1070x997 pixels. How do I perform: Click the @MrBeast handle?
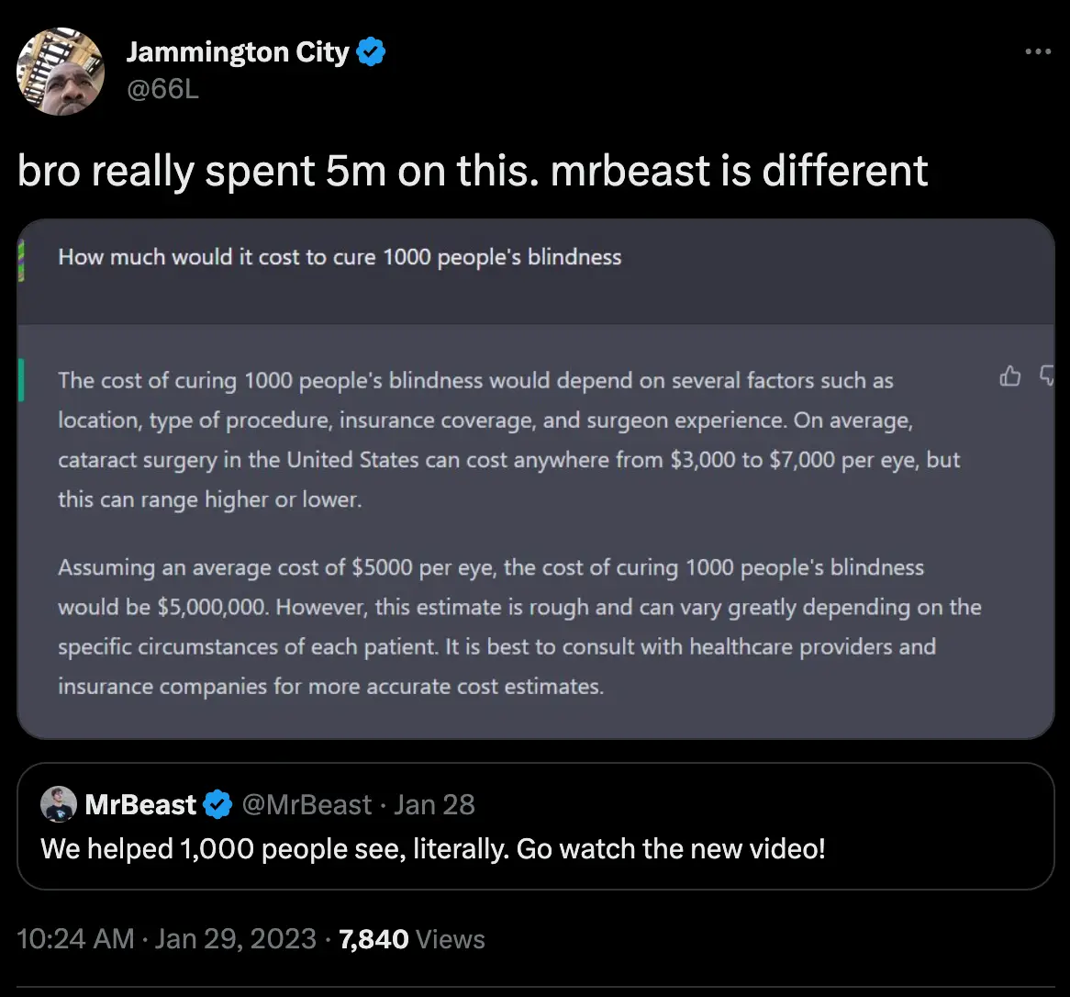pyautogui.click(x=308, y=803)
